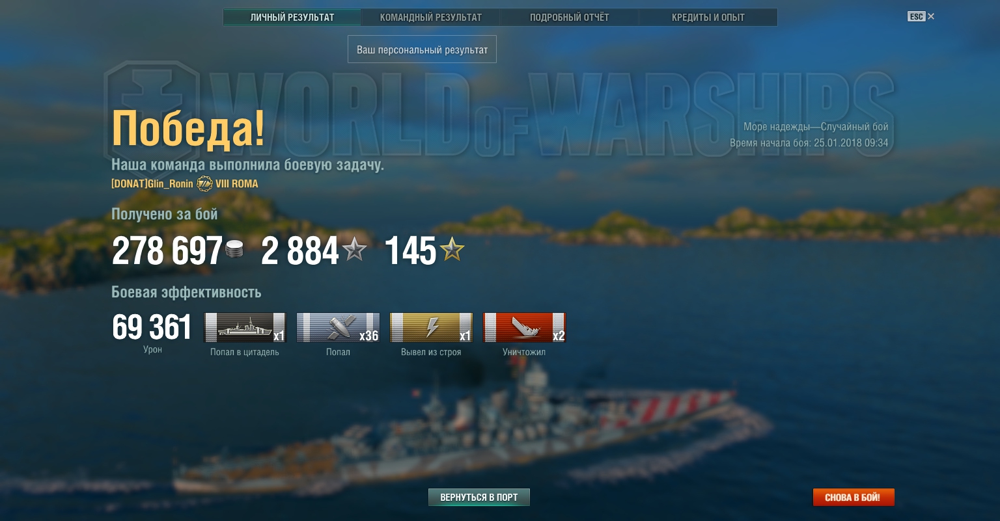Click Вернуться в порт button

[x=479, y=498]
